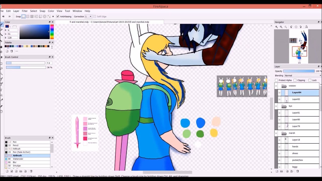Open the Select menu
Screen dimensions: 322x181
(33, 11)
